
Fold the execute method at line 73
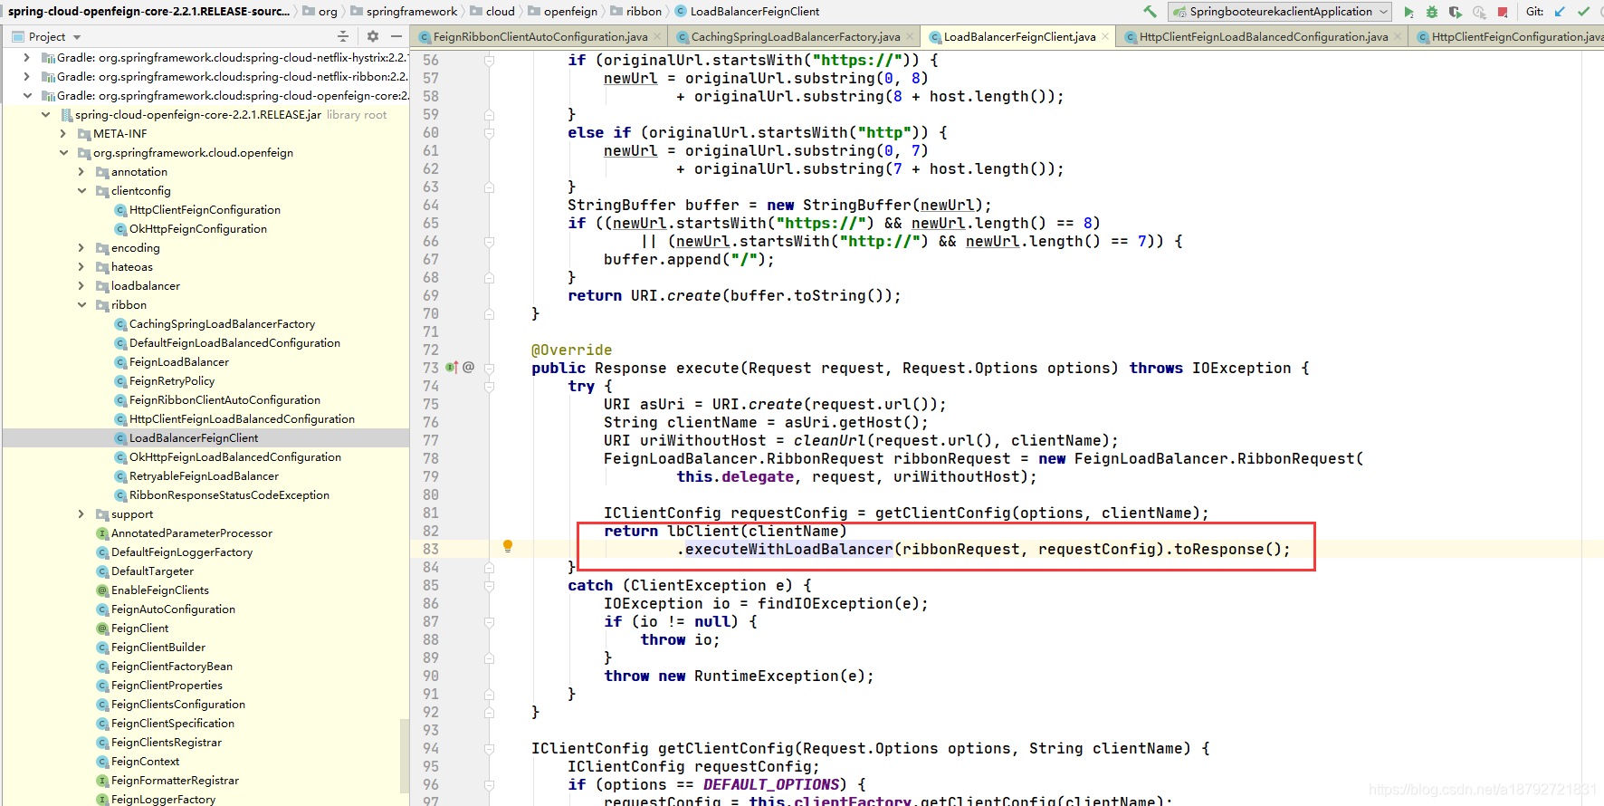(489, 368)
